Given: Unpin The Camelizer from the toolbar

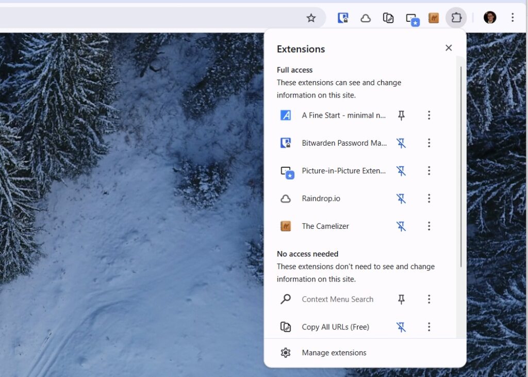Looking at the screenshot, I should coord(401,226).
